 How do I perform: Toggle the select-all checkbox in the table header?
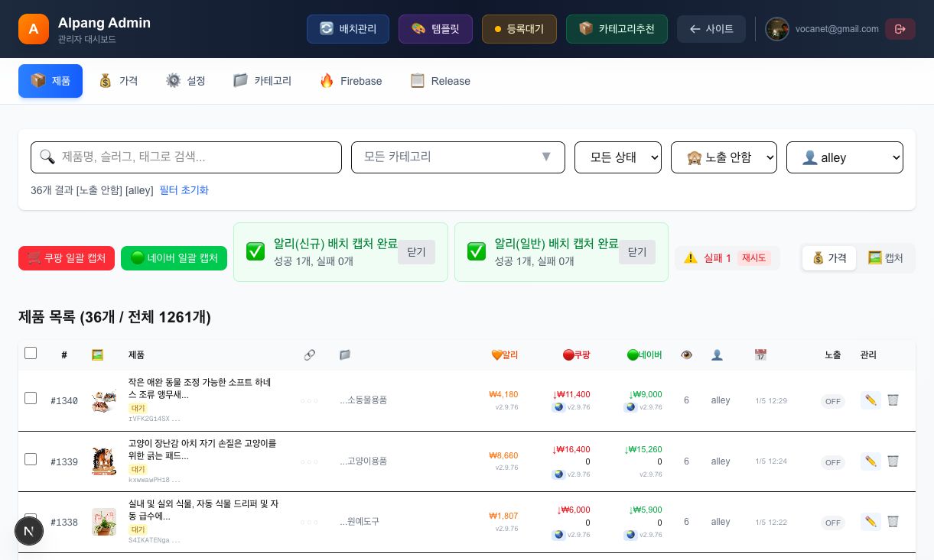tap(31, 353)
